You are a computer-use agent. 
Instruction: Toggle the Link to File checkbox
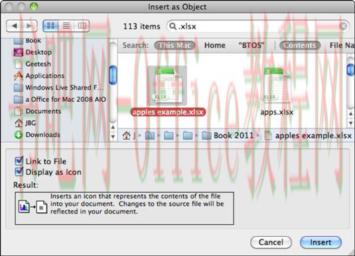click(19, 161)
